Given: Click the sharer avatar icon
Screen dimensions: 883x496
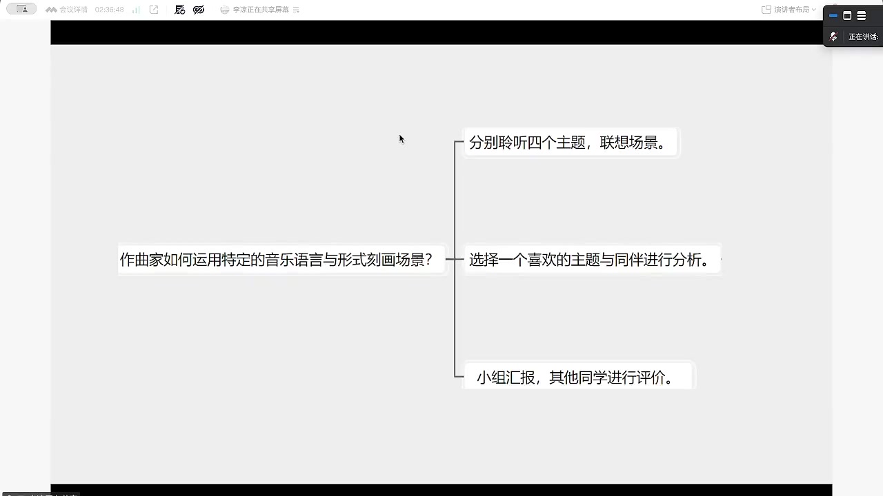Looking at the screenshot, I should pyautogui.click(x=224, y=10).
